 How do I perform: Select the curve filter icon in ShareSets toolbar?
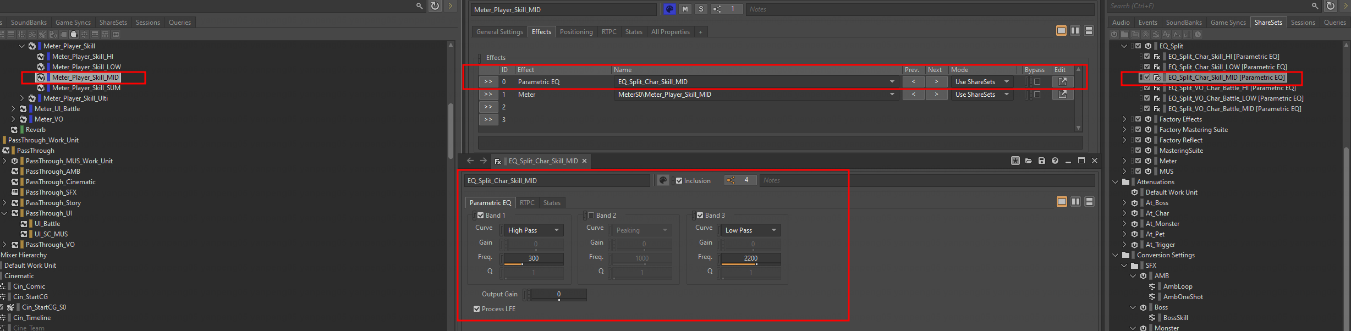tap(1177, 34)
